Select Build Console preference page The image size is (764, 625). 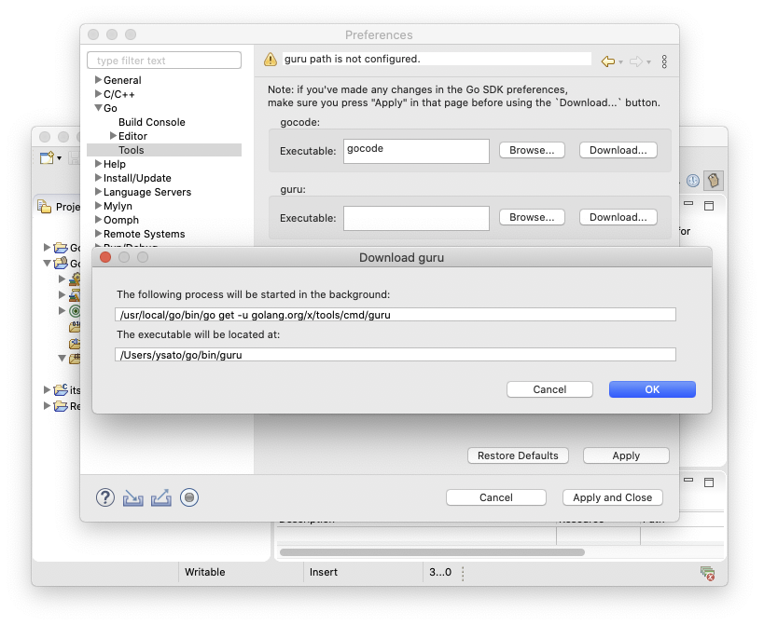tap(151, 122)
